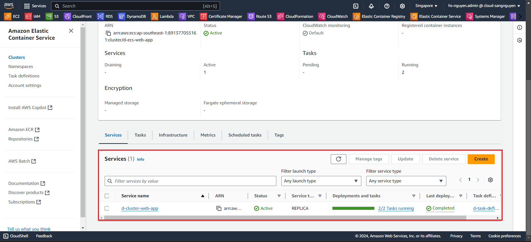
Task: Switch to the Infrastructure tab
Action: tap(173, 135)
